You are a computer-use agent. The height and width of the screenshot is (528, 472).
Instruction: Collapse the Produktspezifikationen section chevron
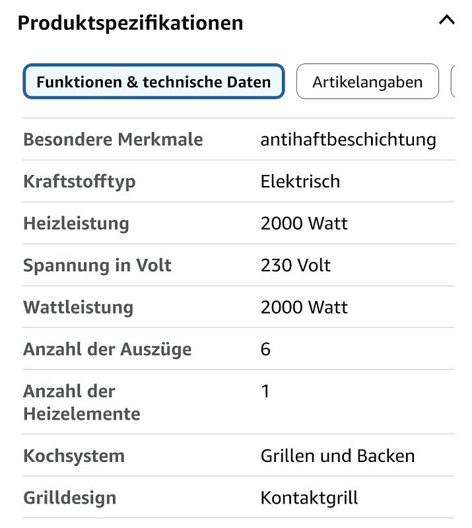tap(447, 20)
